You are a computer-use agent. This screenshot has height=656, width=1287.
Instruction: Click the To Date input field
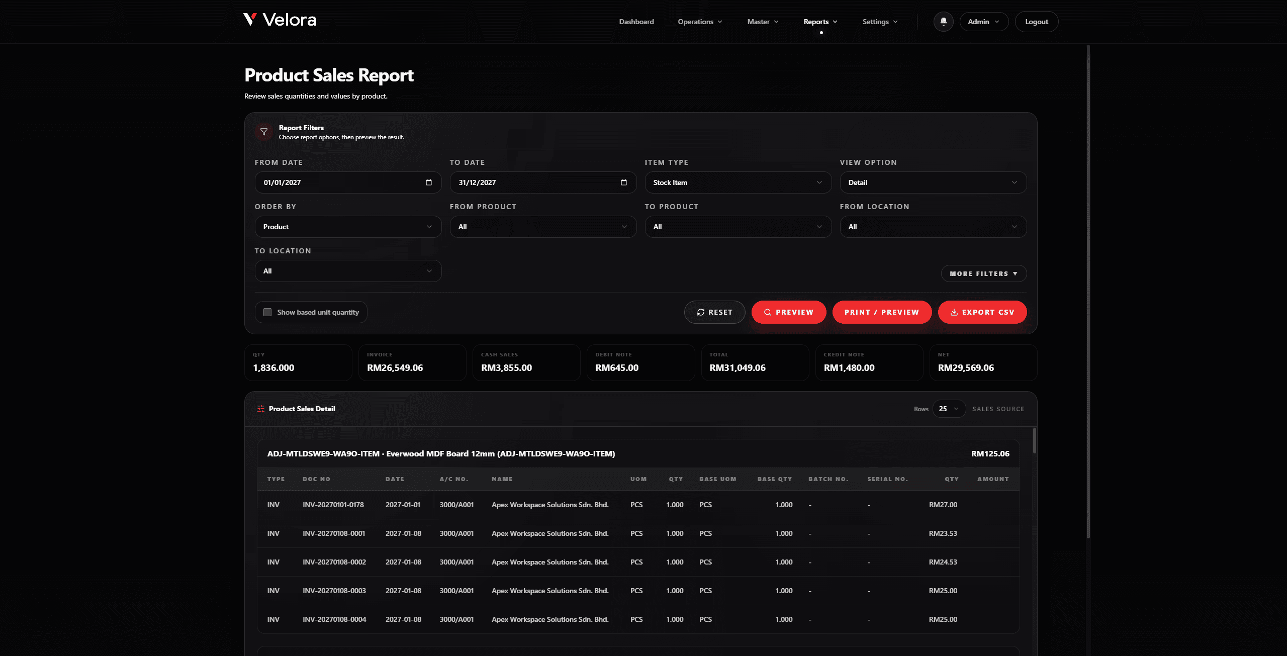[x=543, y=182]
